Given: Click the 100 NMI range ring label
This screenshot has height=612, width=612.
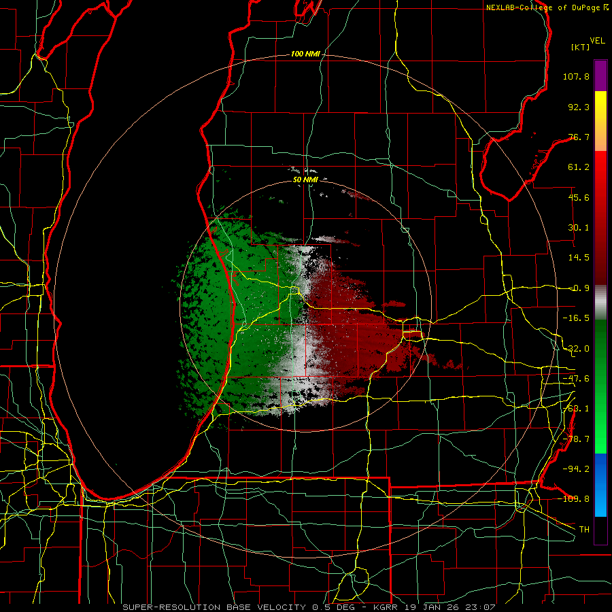Looking at the screenshot, I should (x=305, y=54).
